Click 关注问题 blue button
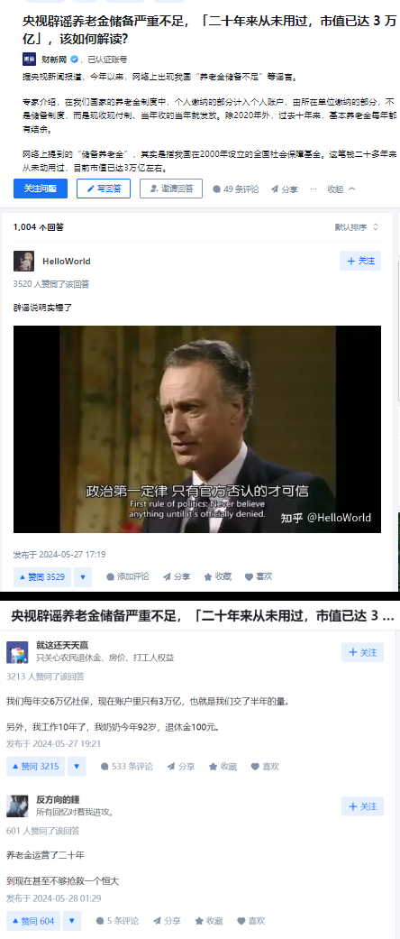400x939 pixels. (x=40, y=189)
